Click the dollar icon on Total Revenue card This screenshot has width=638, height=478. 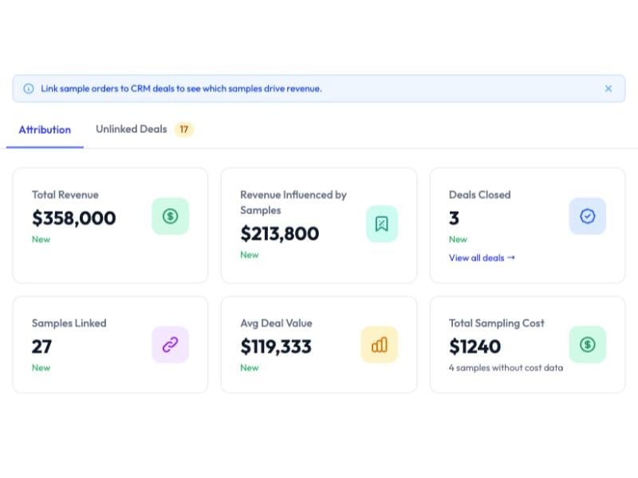coord(170,216)
